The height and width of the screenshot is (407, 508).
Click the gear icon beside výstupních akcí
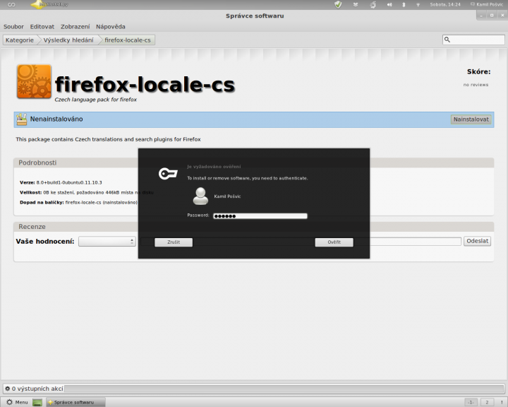coord(8,389)
